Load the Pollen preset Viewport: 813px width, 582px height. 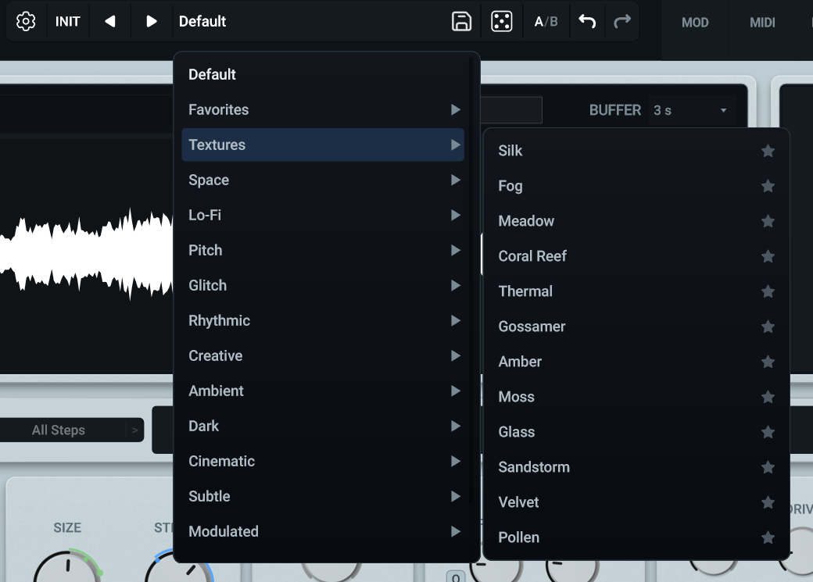coord(636,537)
